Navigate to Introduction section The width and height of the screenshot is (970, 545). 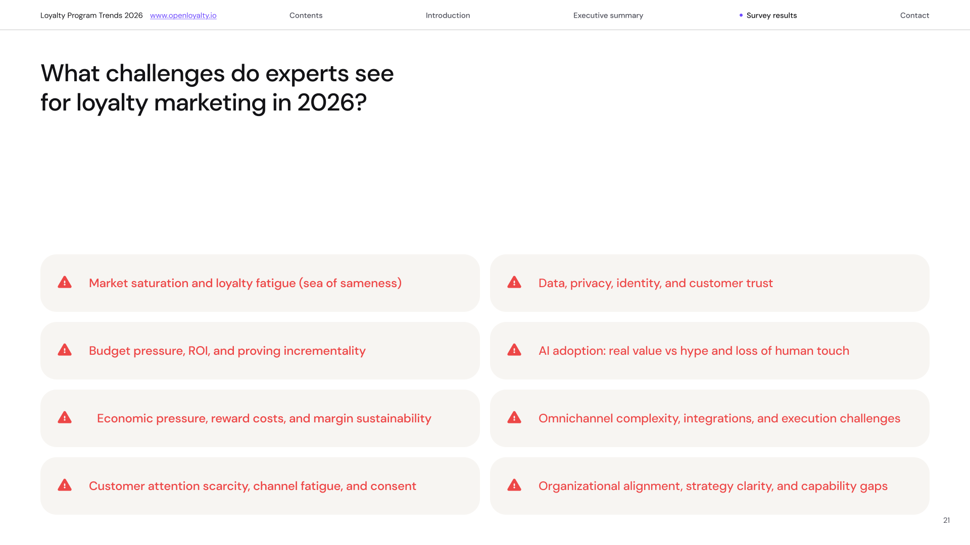(448, 16)
